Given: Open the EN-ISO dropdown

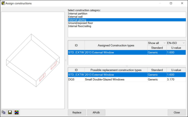Looking at the screenshot, I should (176, 43).
